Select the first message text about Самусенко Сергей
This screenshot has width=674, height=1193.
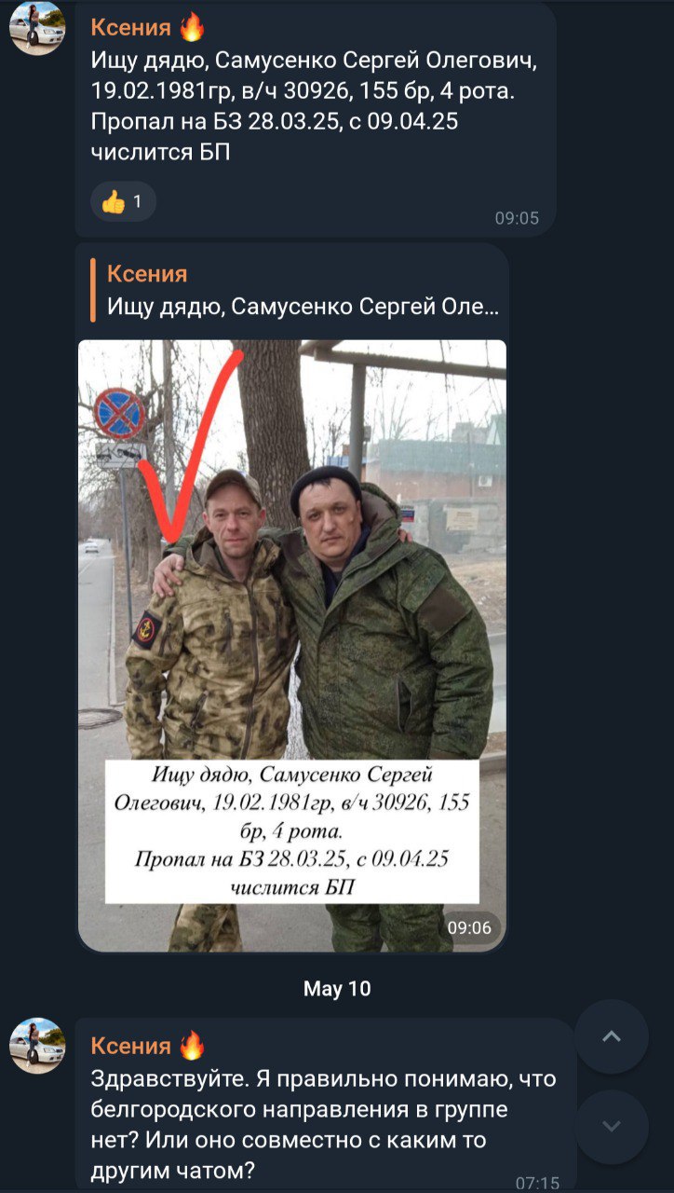(314, 106)
